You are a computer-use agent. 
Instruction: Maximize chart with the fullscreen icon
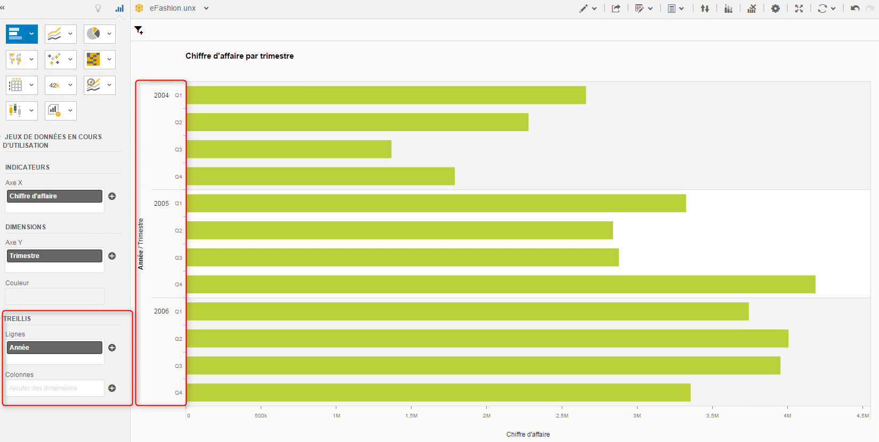click(x=799, y=9)
